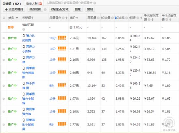Click the blue sort arrow on 点击率
The width and height of the screenshot is (179, 133).
(x=116, y=18)
